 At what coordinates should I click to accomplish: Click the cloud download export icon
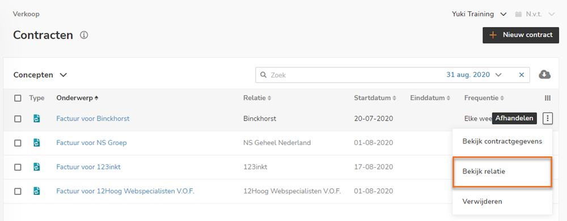point(544,75)
